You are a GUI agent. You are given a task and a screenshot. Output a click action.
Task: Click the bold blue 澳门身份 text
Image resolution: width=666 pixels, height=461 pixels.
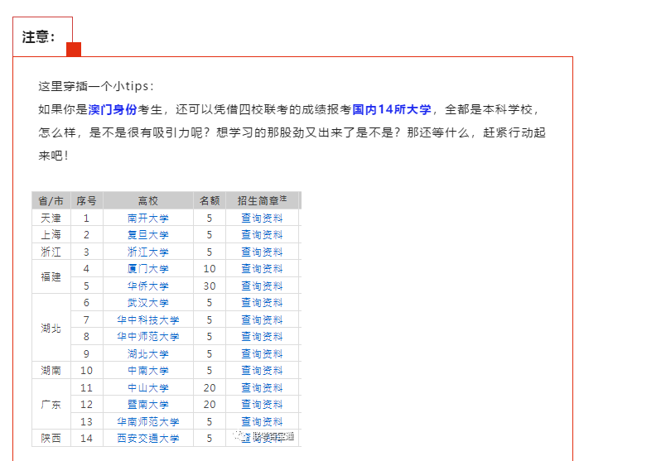[x=113, y=109]
